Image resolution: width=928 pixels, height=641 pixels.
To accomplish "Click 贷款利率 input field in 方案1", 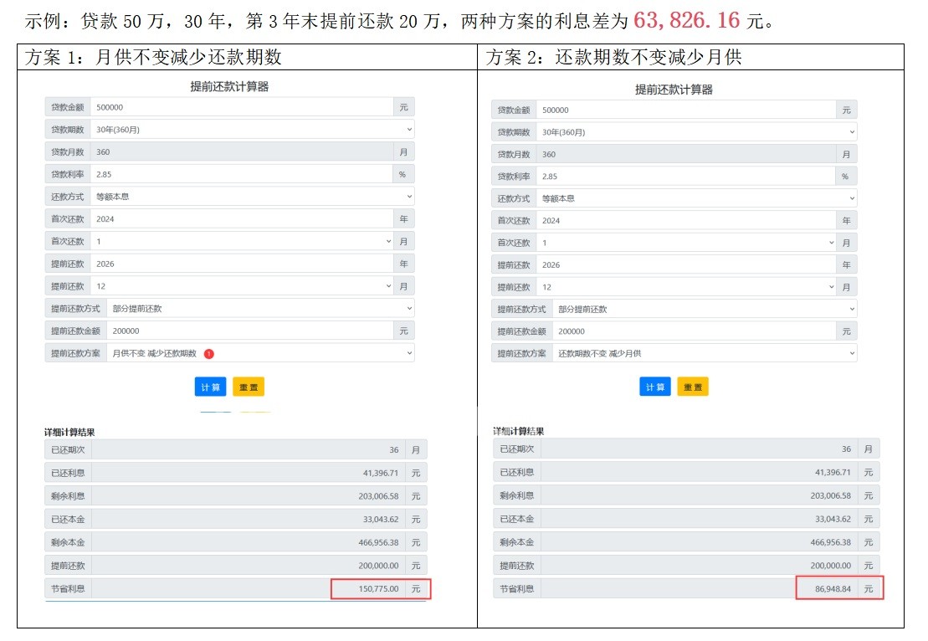I will click(x=241, y=174).
